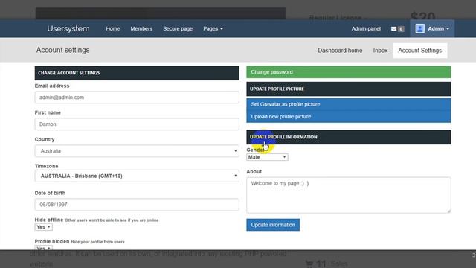The height and width of the screenshot is (268, 476).
Task: Open the Home nav link
Action: click(x=112, y=28)
